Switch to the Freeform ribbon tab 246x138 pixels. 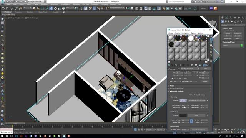point(18,12)
